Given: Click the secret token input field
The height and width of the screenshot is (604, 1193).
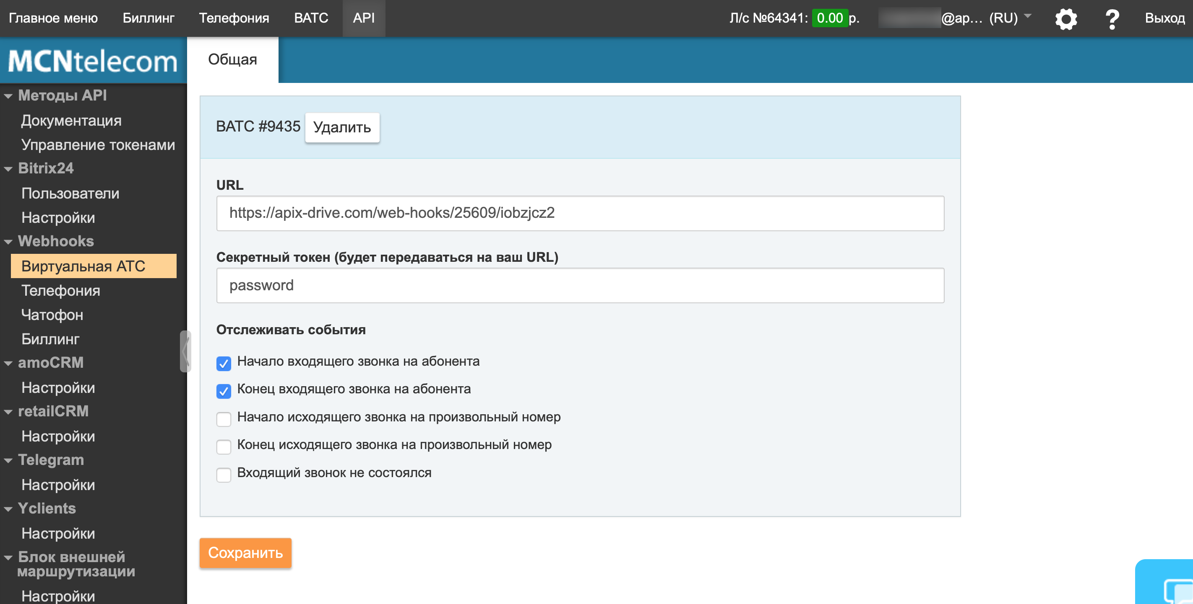Looking at the screenshot, I should (x=580, y=285).
